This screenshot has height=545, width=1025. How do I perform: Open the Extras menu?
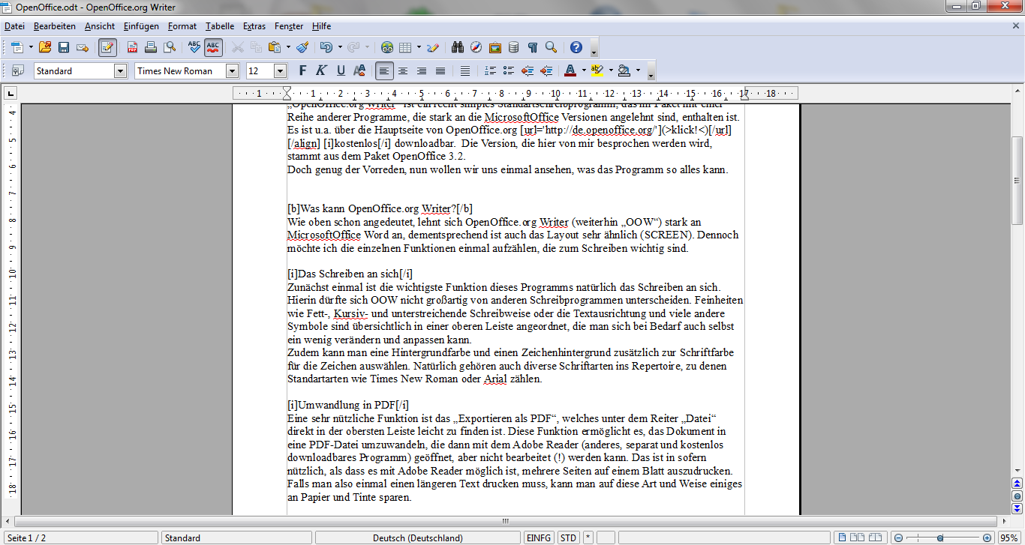pyautogui.click(x=254, y=25)
